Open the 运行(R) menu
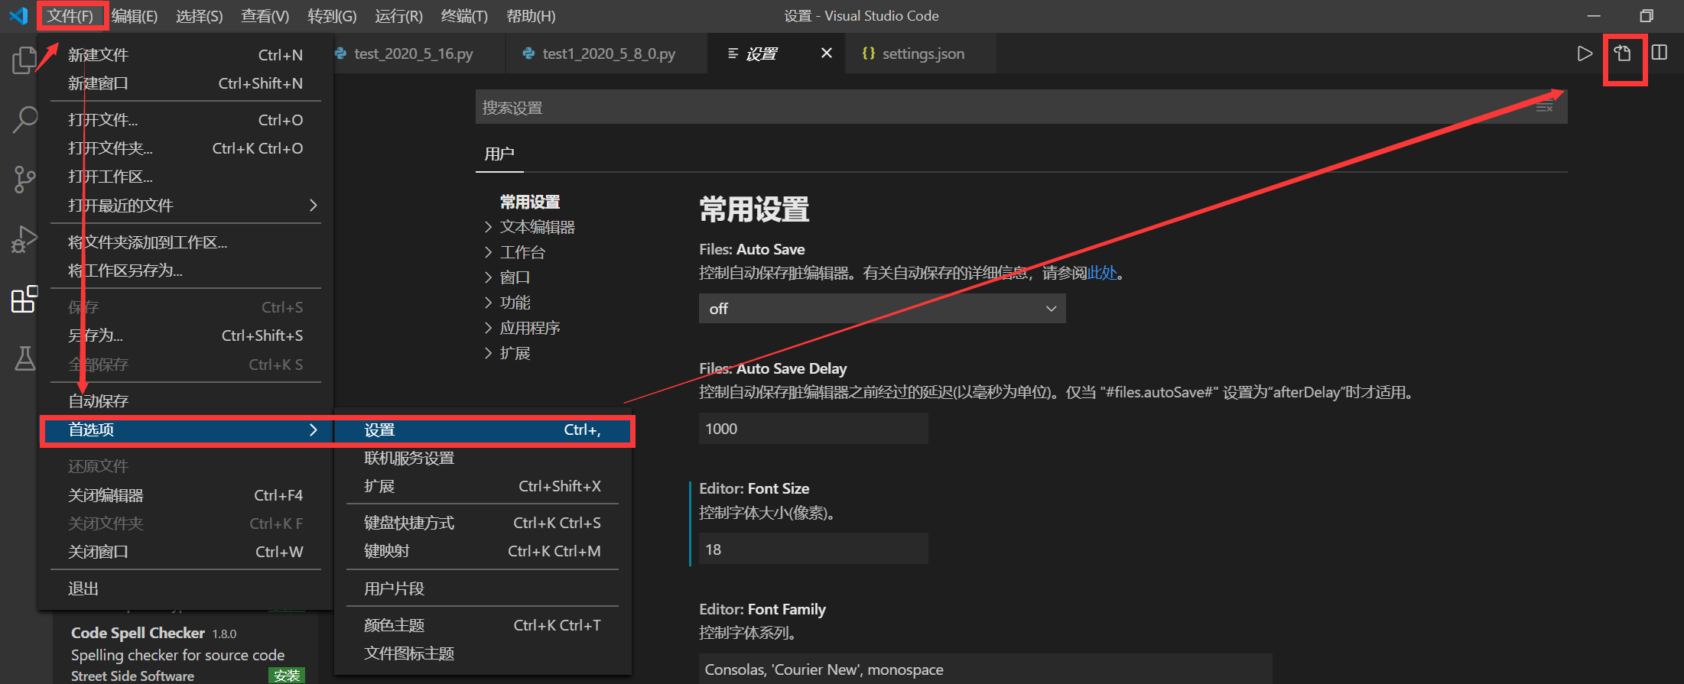Image resolution: width=1684 pixels, height=684 pixels. click(399, 16)
